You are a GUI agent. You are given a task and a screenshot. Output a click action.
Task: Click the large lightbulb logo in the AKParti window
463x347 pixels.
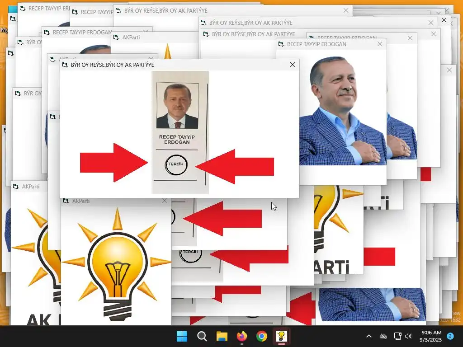117,264
